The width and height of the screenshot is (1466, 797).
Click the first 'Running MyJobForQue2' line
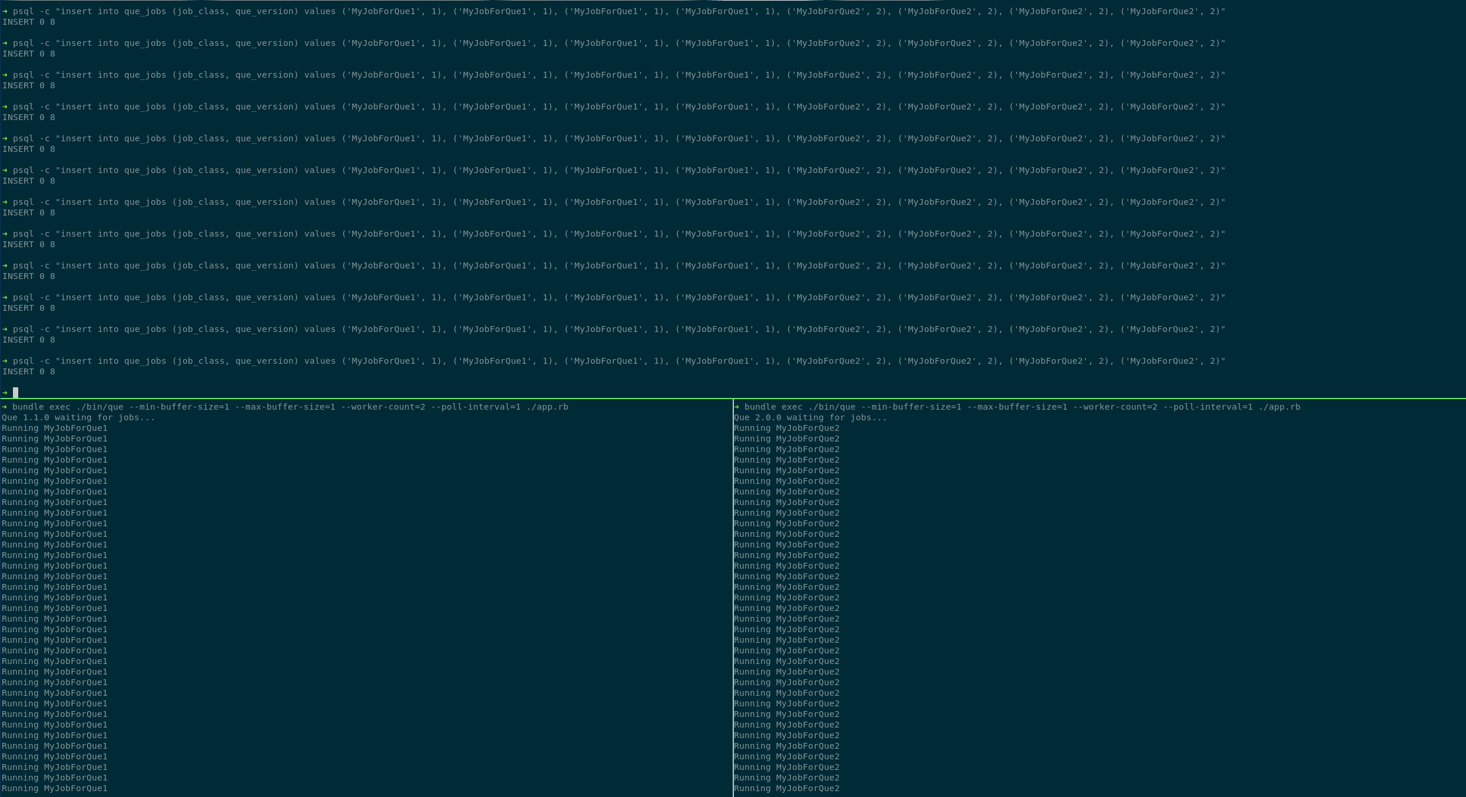(x=787, y=428)
